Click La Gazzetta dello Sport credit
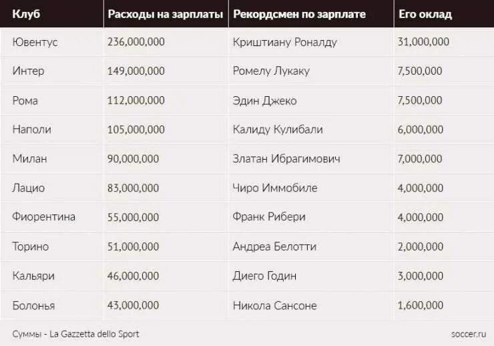This screenshot has height=346, width=494. (x=94, y=334)
